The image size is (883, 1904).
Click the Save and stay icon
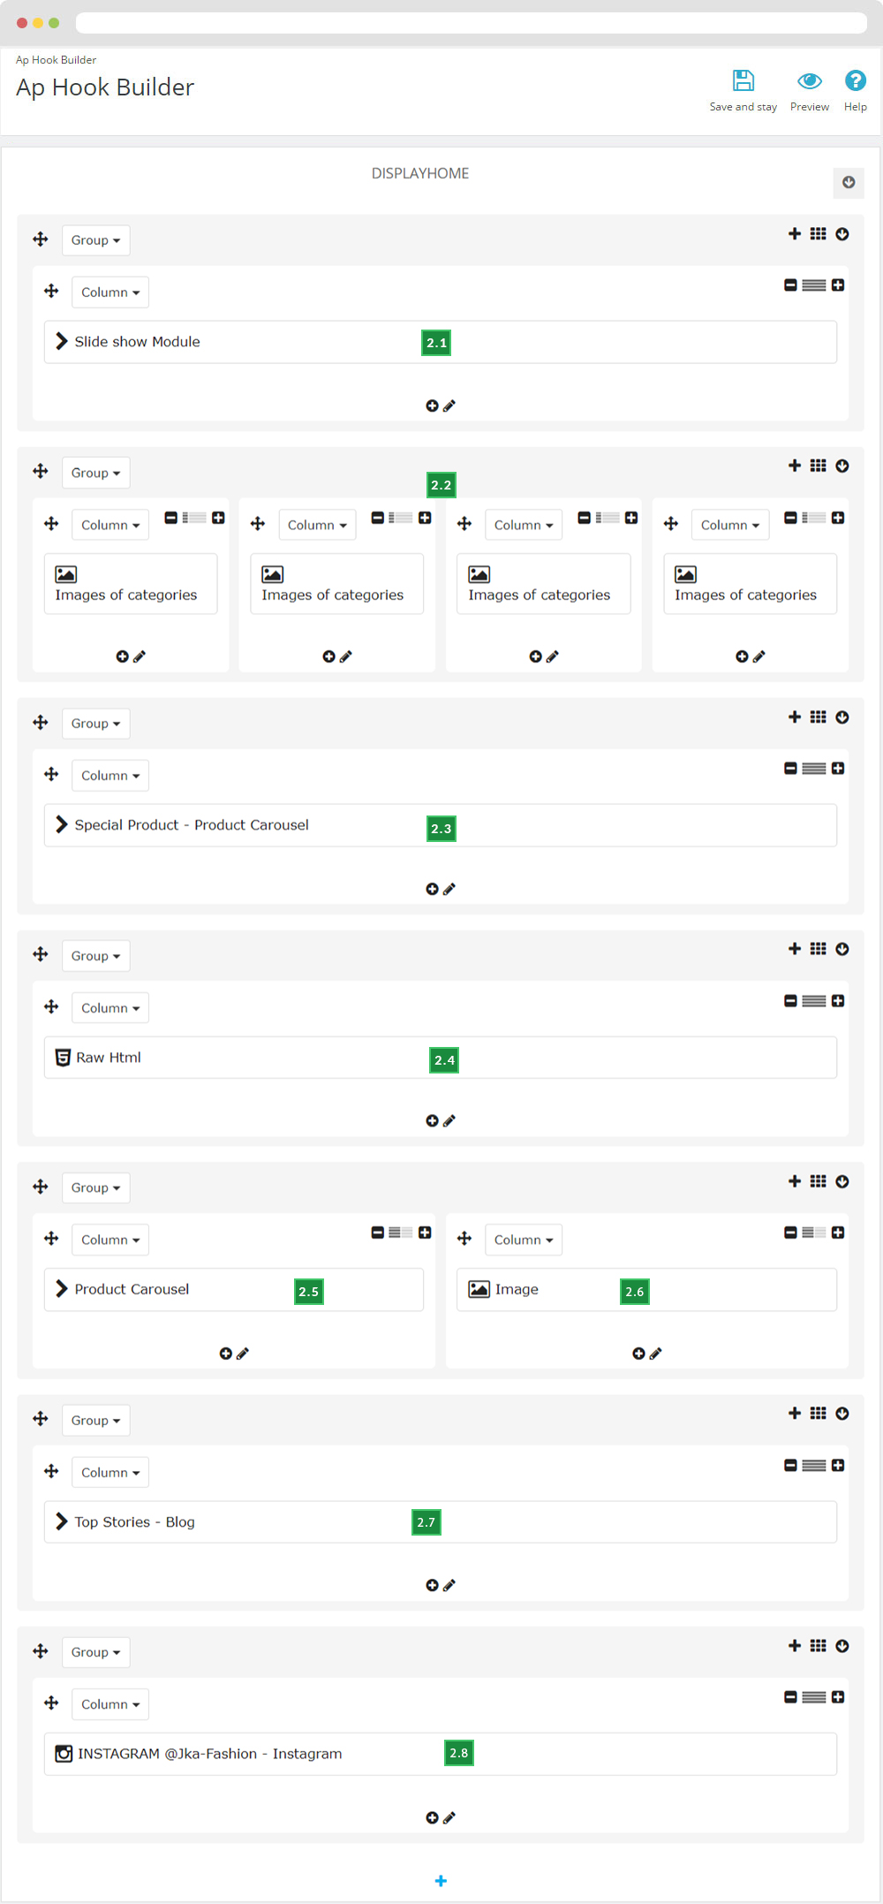coord(743,81)
